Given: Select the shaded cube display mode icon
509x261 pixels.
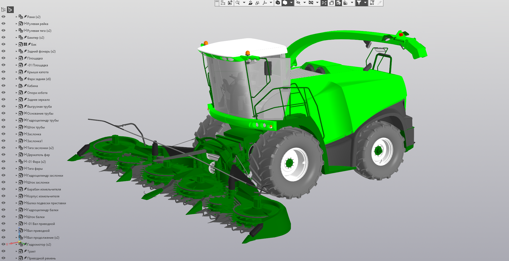Looking at the screenshot, I should tap(278, 3).
